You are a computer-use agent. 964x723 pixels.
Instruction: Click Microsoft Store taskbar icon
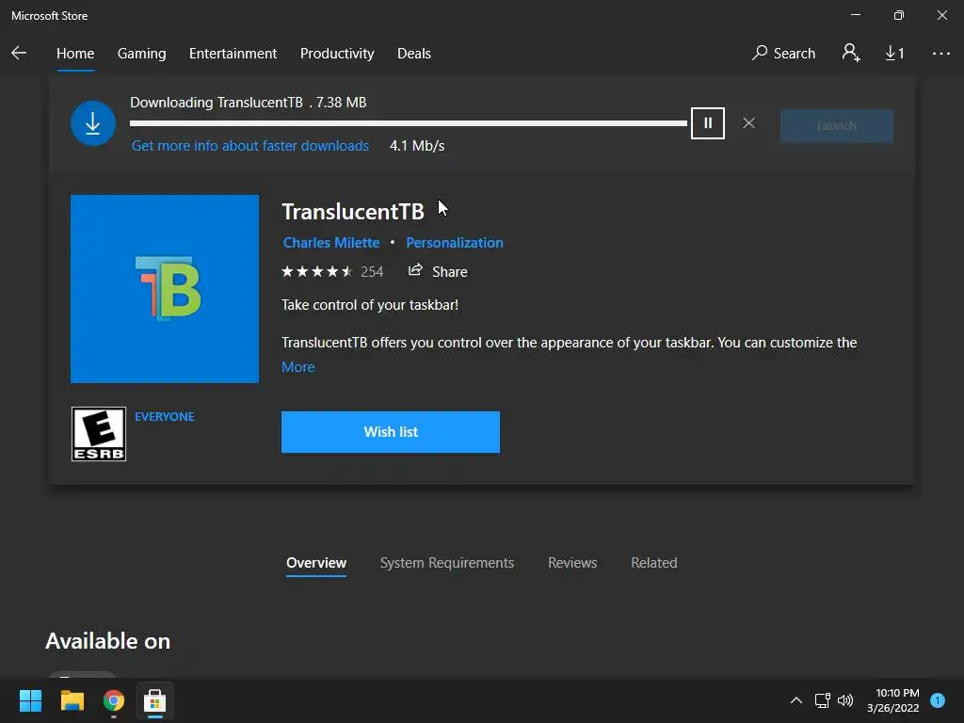(x=155, y=700)
